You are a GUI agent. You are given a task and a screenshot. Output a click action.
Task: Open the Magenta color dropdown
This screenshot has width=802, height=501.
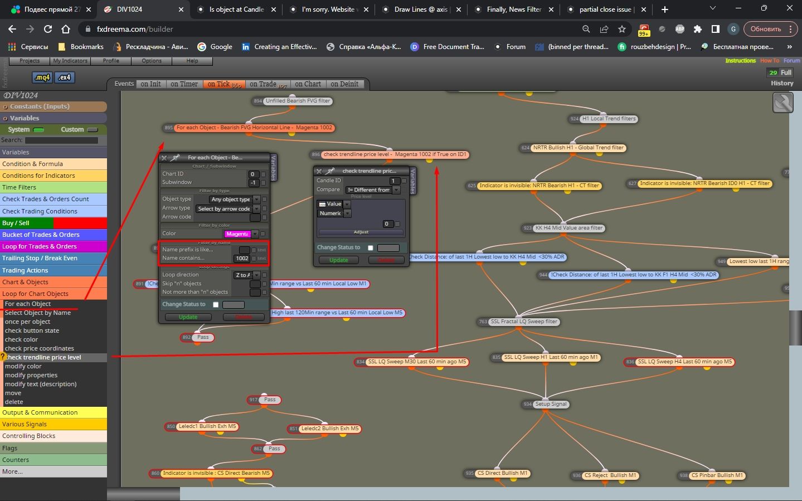pos(255,234)
